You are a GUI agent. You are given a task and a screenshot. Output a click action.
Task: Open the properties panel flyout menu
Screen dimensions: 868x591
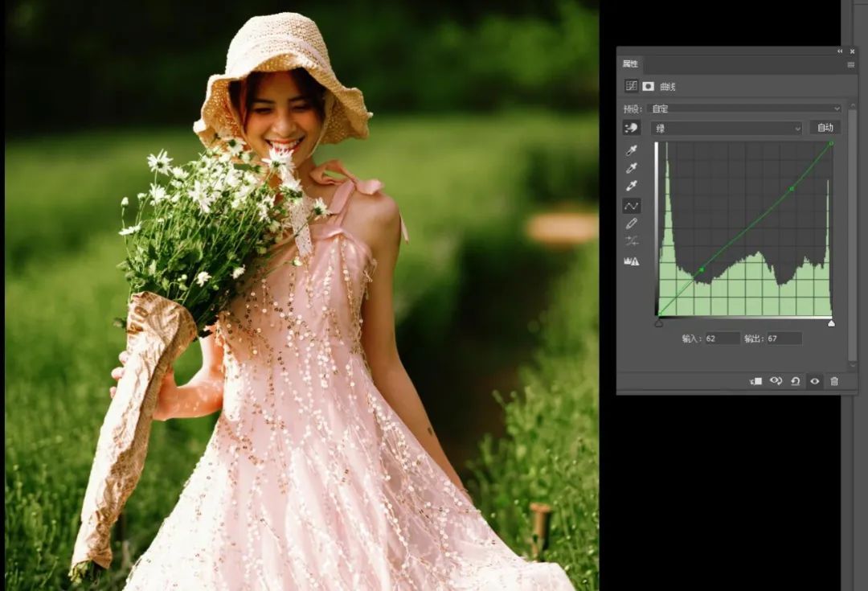point(851,65)
